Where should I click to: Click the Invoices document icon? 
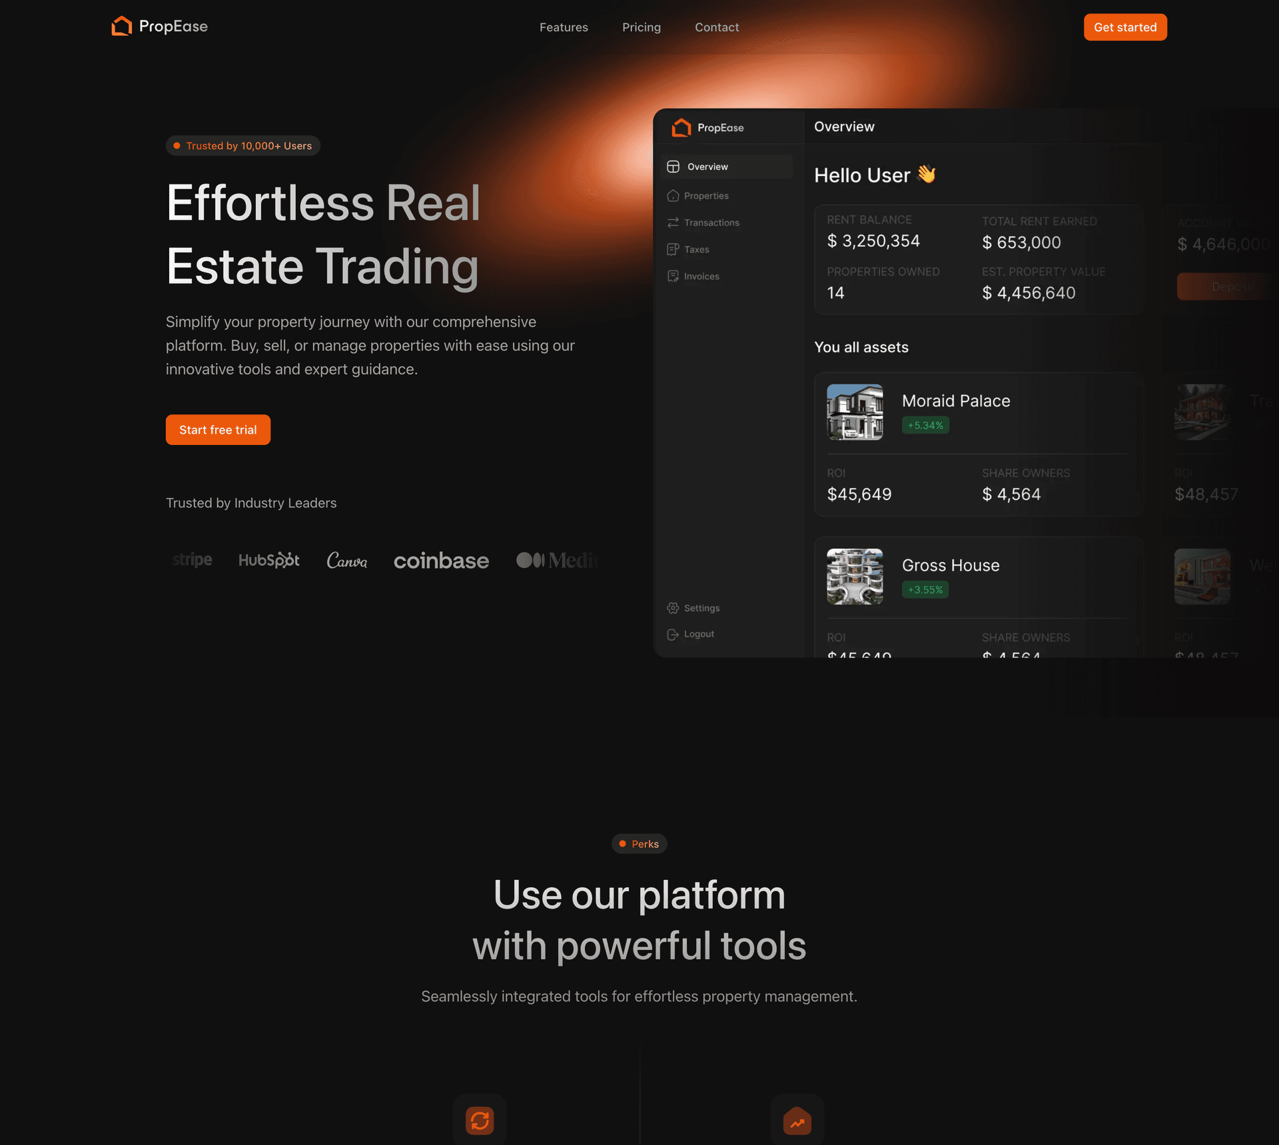(x=673, y=276)
